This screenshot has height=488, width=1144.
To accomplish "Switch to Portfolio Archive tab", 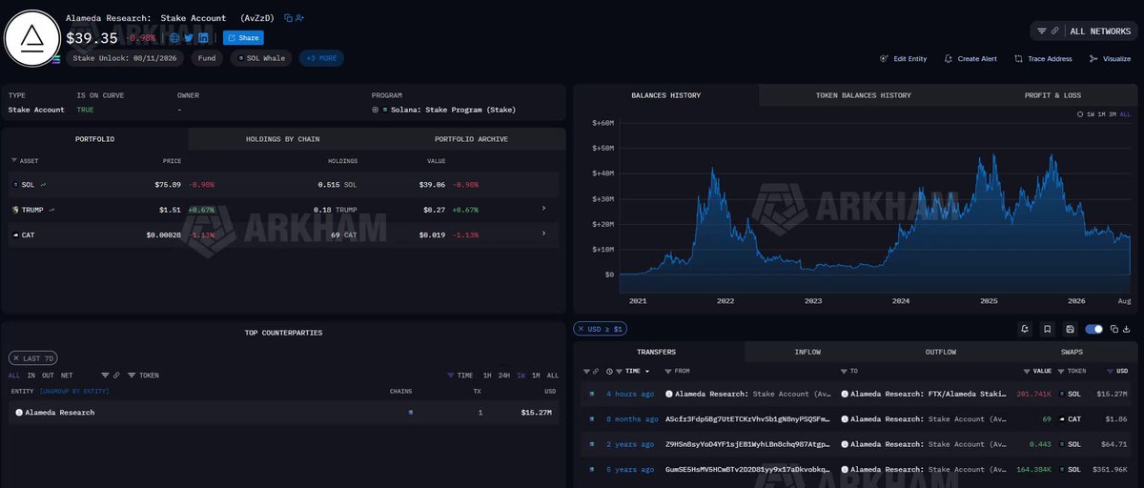I will click(x=471, y=139).
